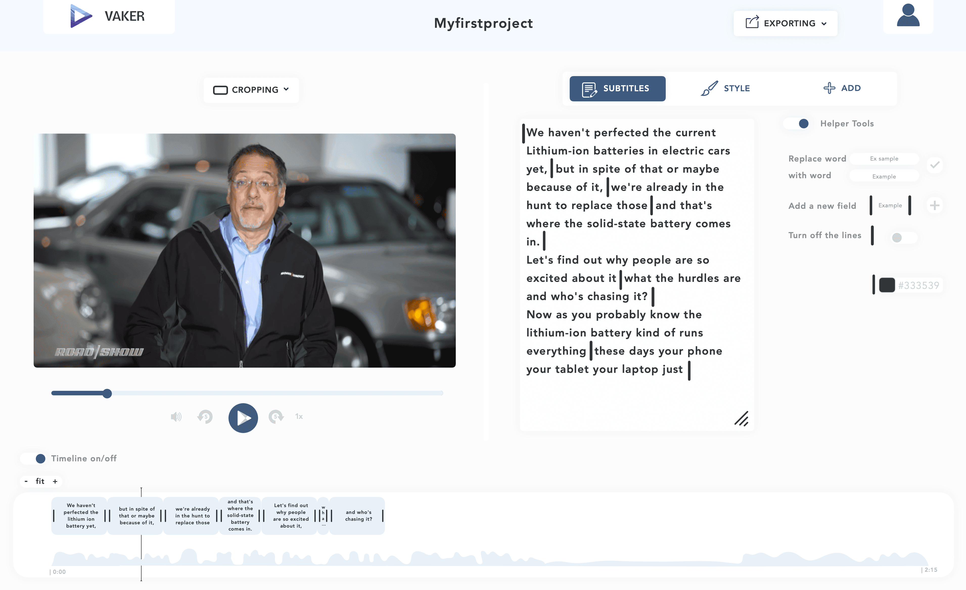
Task: Click the VAKER logo icon
Action: point(81,16)
